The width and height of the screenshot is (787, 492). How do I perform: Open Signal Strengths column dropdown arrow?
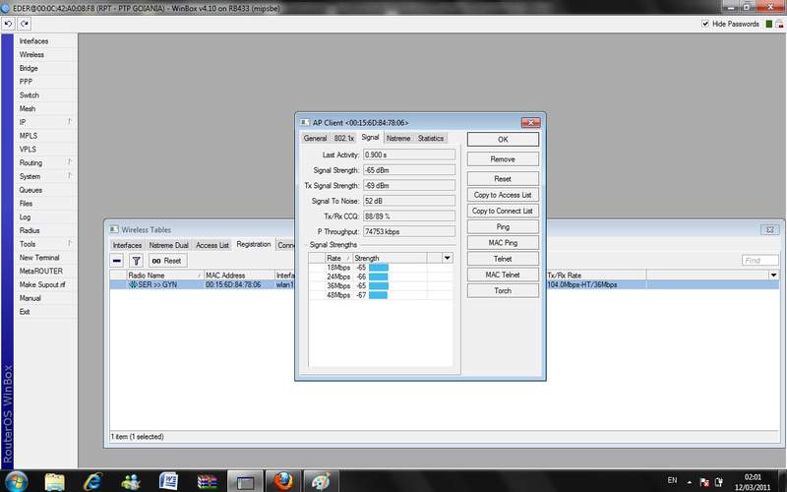tap(447, 258)
